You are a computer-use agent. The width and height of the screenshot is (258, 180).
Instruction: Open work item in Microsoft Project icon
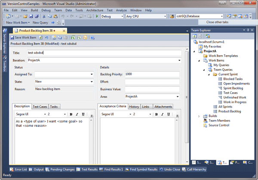(x=79, y=38)
